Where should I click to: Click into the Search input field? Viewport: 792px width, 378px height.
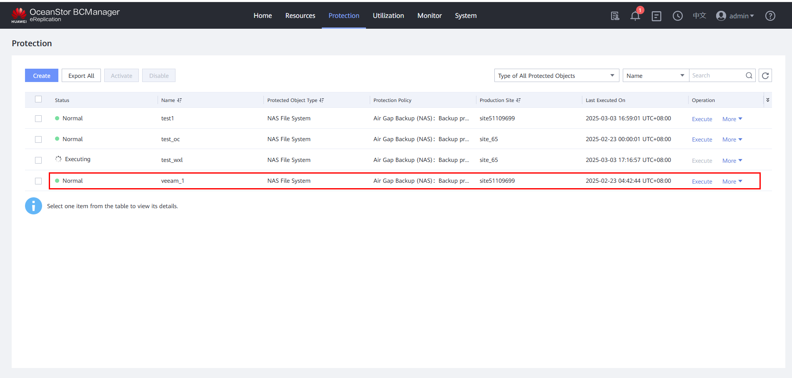(717, 76)
